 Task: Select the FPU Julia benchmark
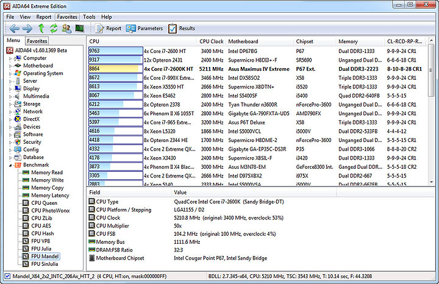(x=41, y=249)
